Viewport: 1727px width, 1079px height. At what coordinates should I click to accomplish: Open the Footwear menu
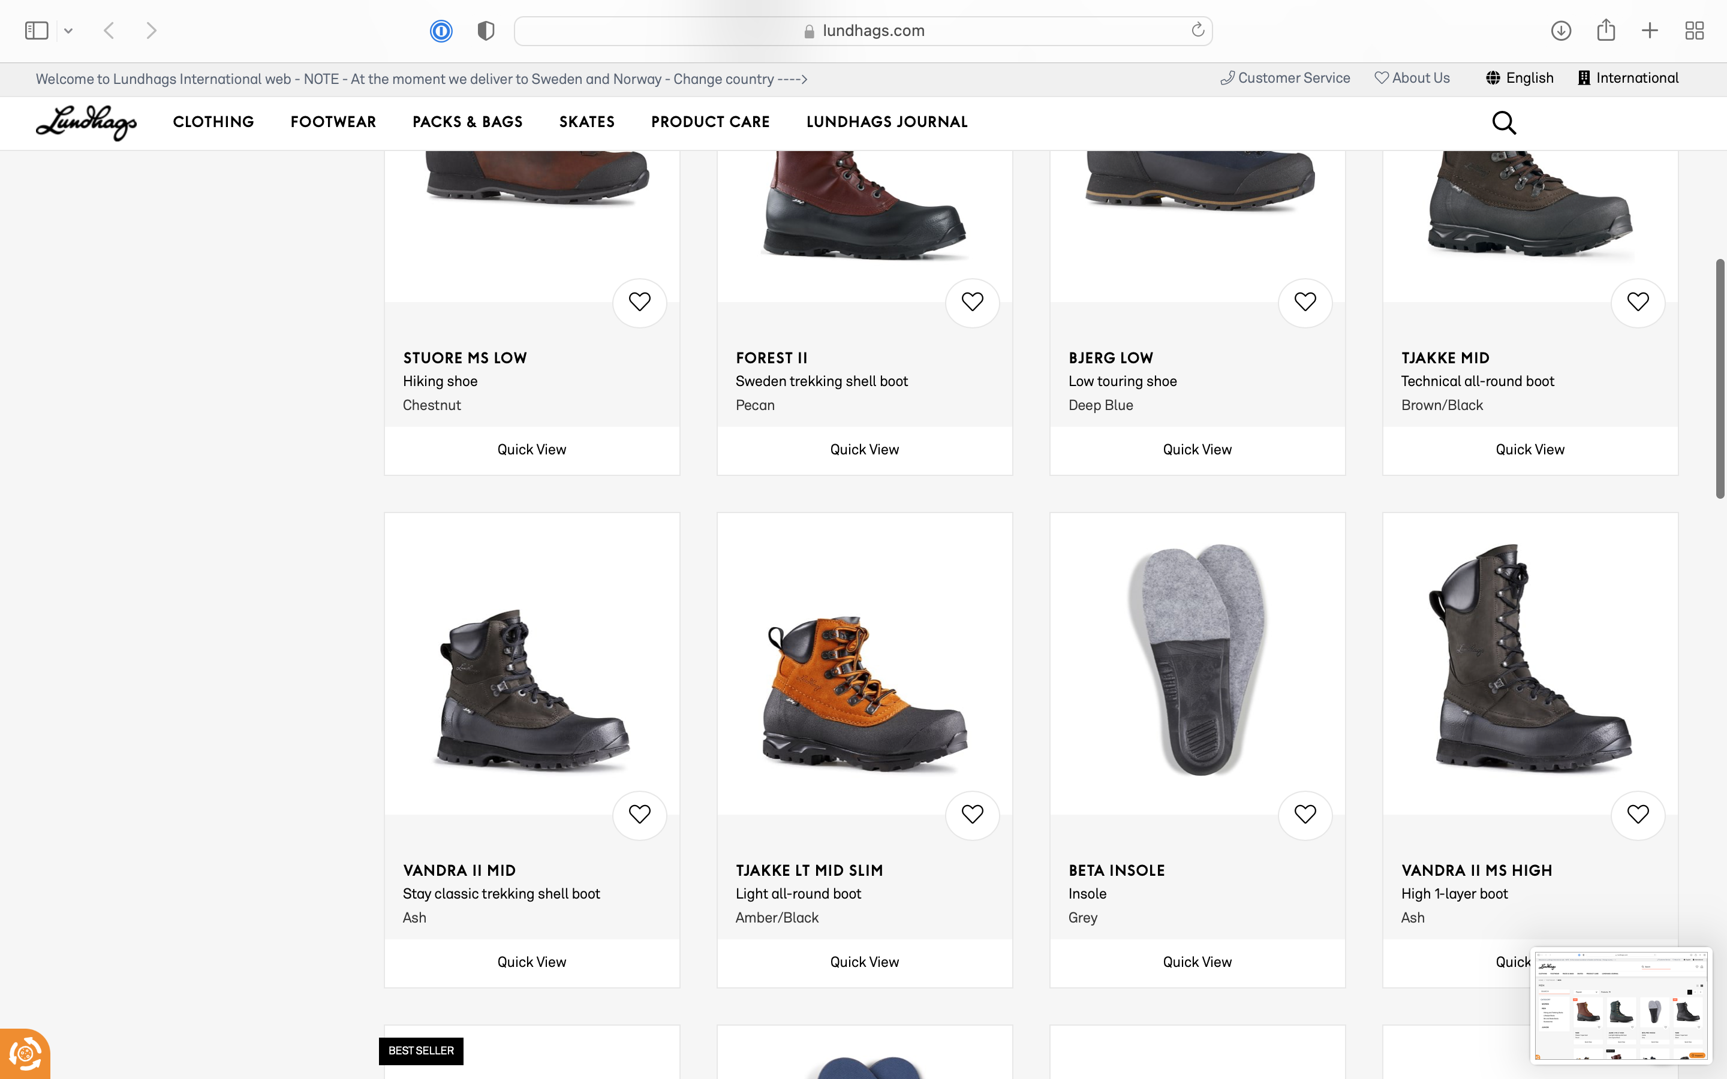coord(333,122)
